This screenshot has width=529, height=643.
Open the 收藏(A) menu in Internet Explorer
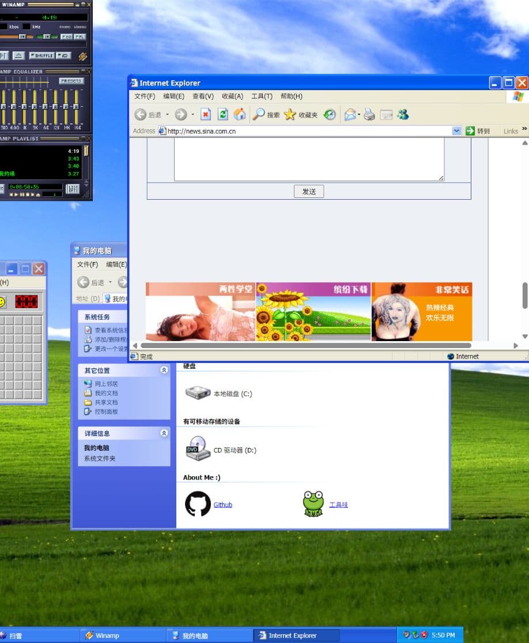click(x=232, y=96)
